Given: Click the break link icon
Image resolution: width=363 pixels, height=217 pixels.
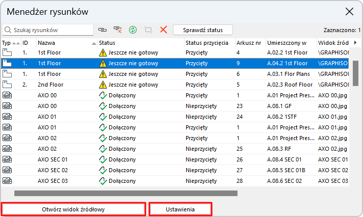Looking at the screenshot, I should [x=118, y=30].
